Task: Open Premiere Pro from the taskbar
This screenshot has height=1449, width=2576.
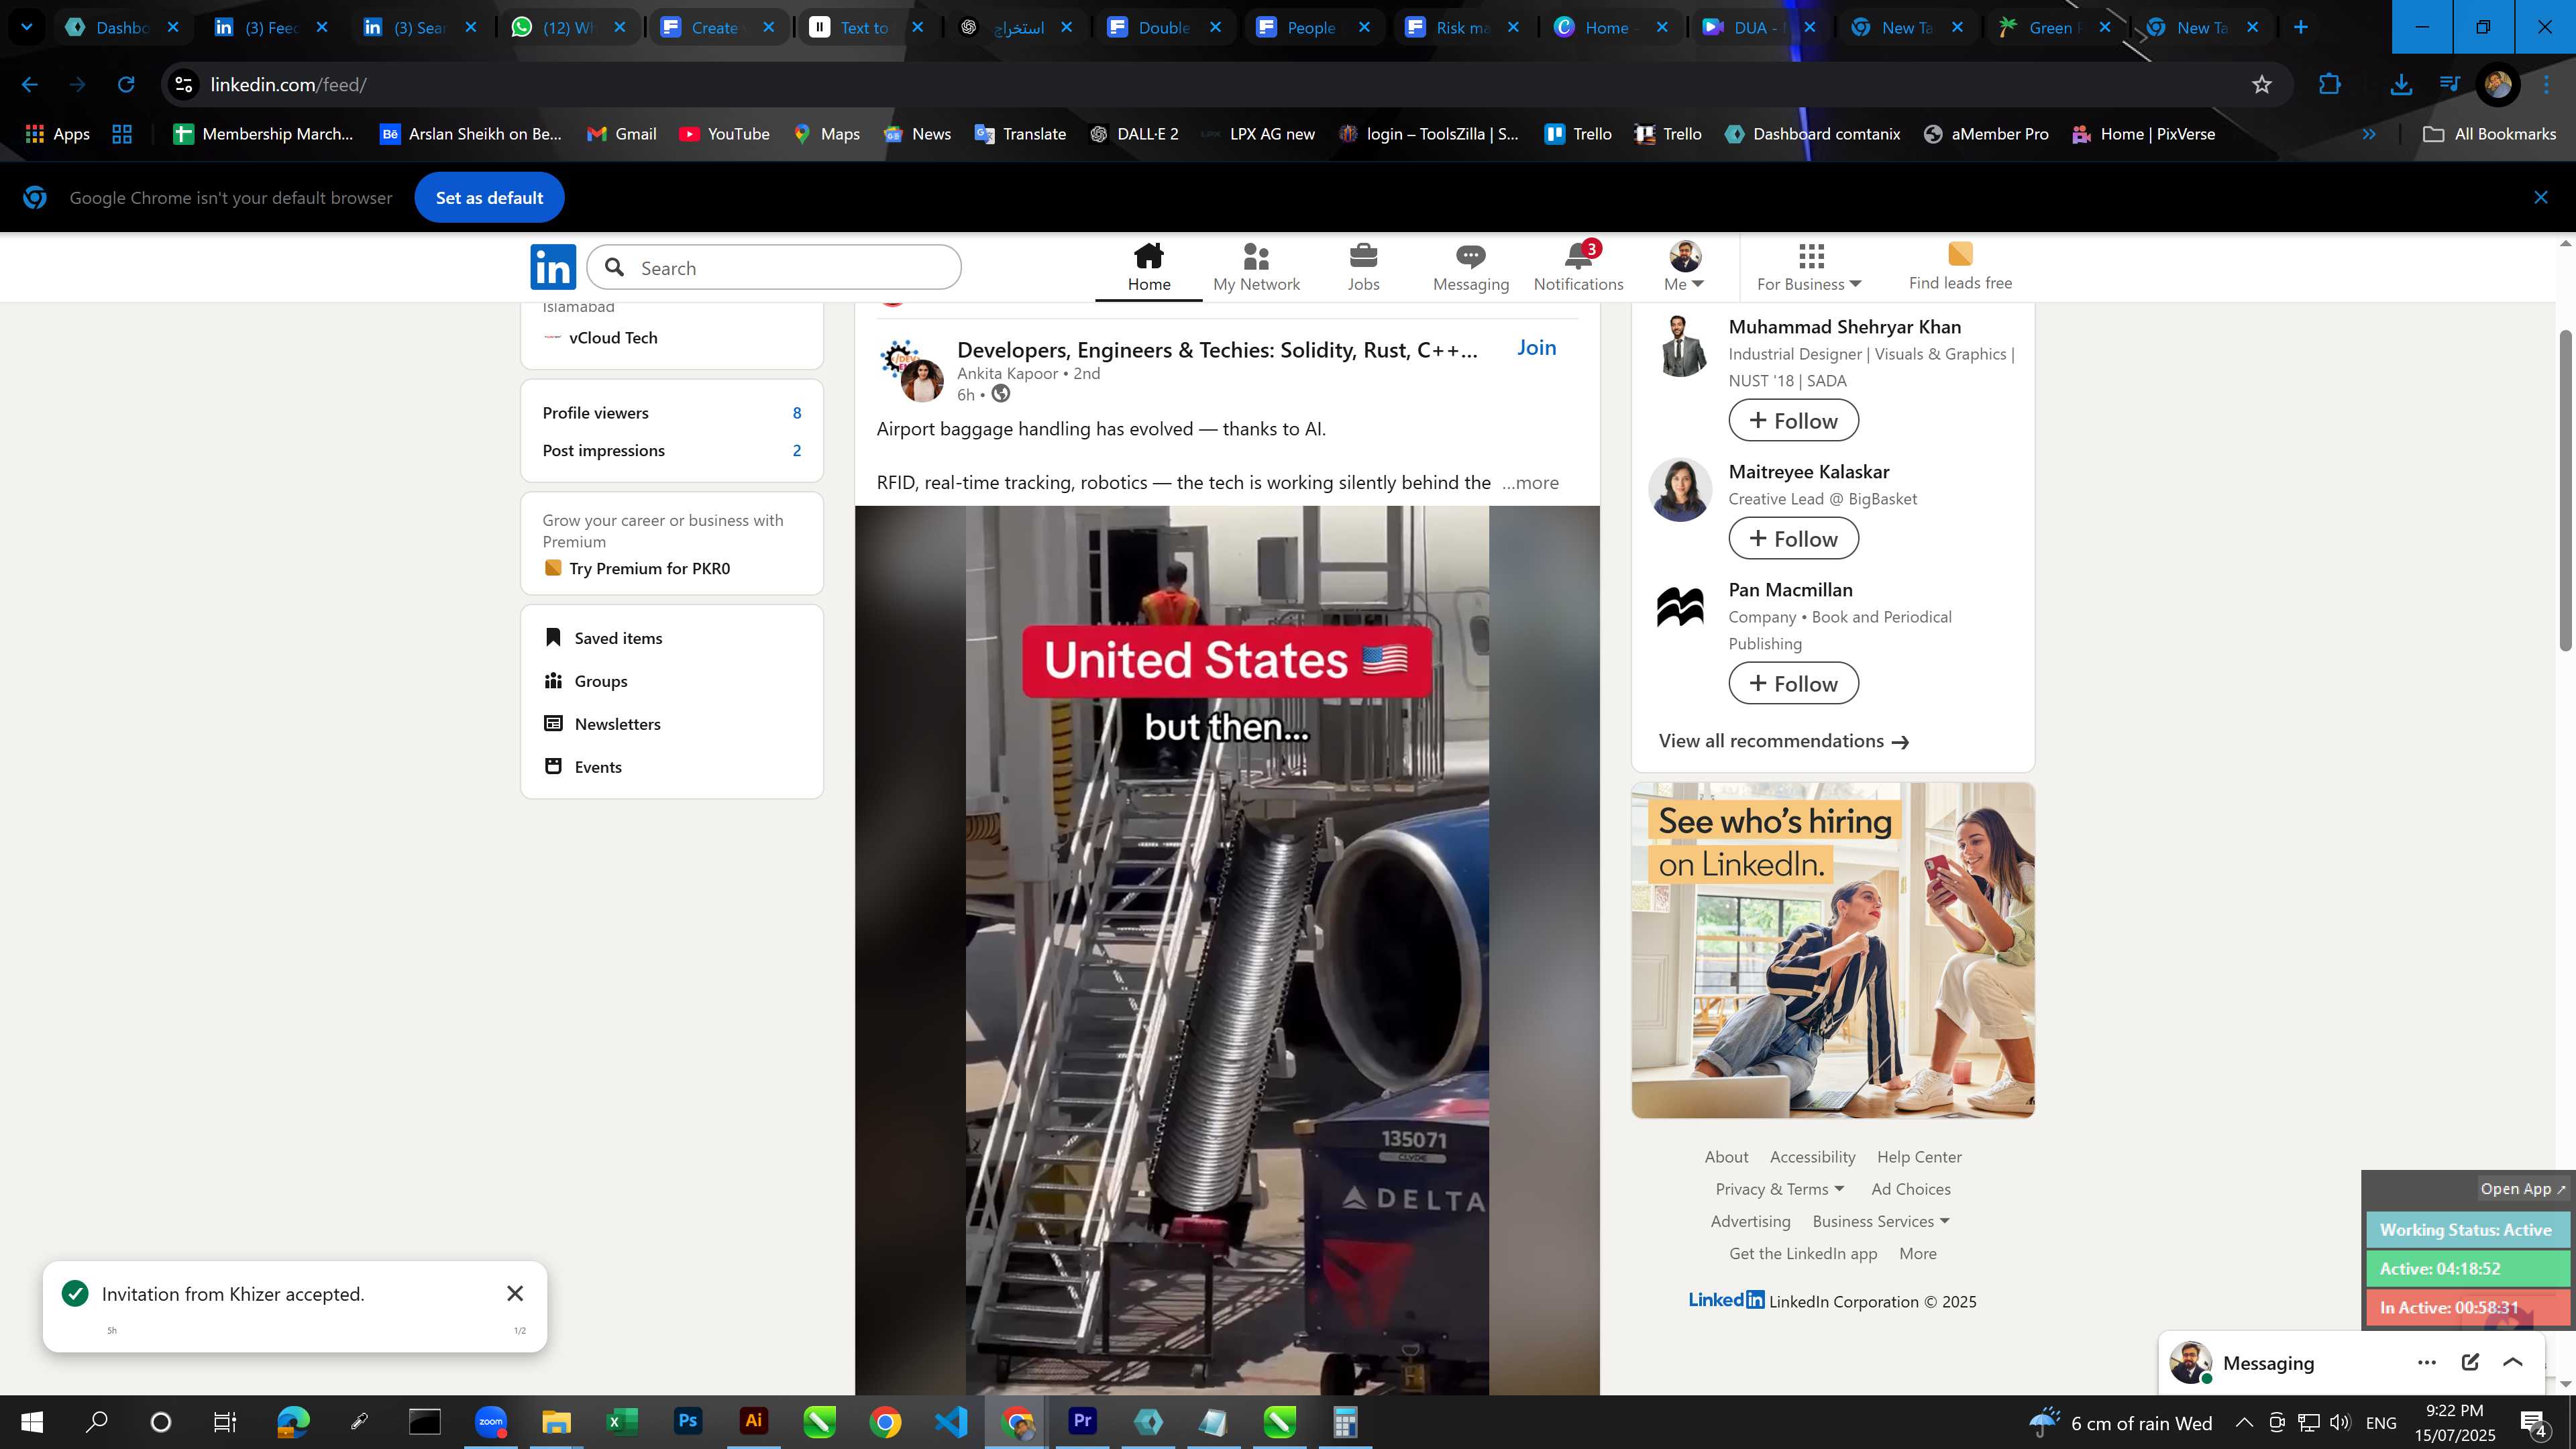Action: pos(1082,1421)
